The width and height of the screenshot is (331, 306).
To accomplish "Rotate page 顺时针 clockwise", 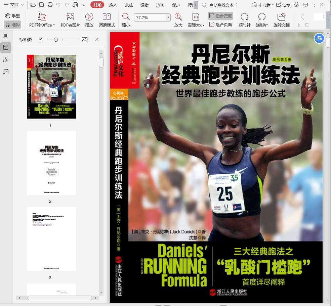I will pos(244,20).
